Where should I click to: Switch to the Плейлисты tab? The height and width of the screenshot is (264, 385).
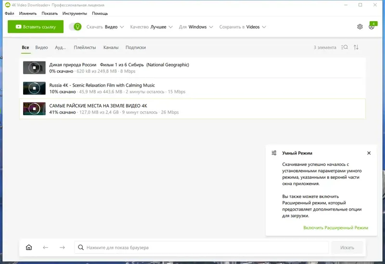pos(85,48)
